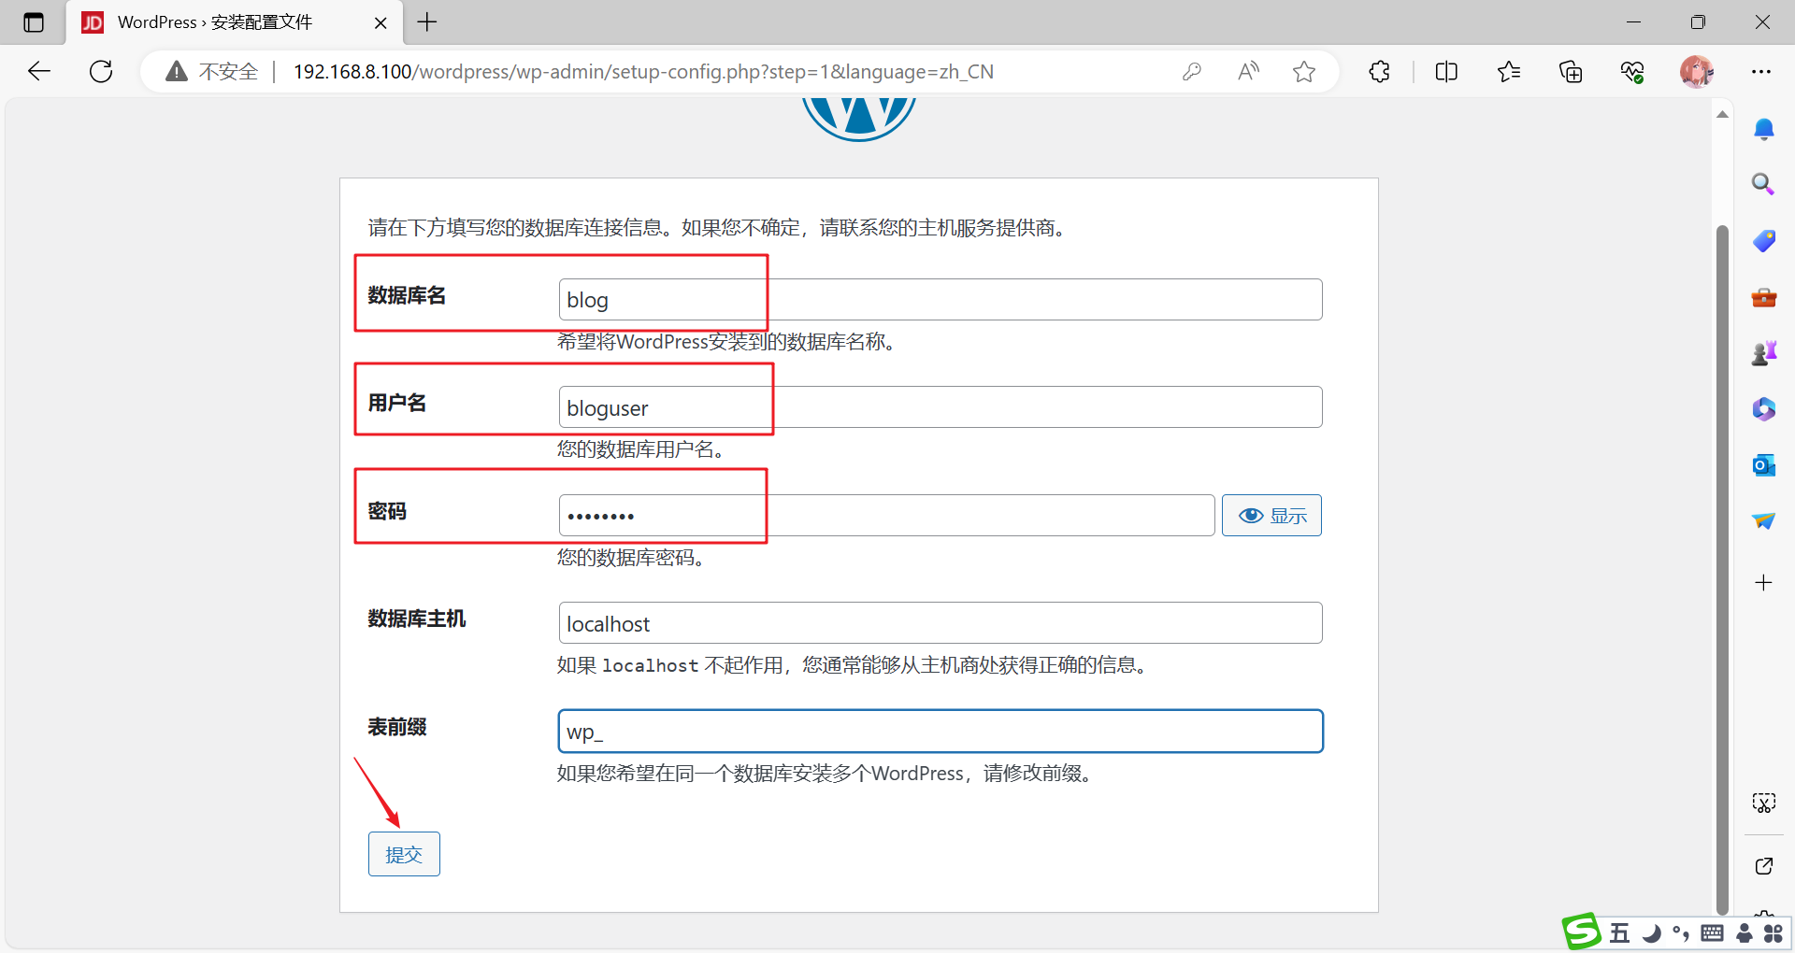Select the WordPress 安装配置文件 tab
Screen dimensions: 1795x953
coord(234,22)
